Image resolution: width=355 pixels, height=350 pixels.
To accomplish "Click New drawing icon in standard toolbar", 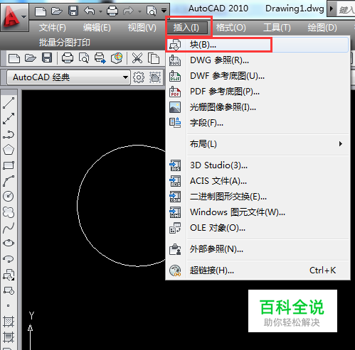I will coord(14,58).
